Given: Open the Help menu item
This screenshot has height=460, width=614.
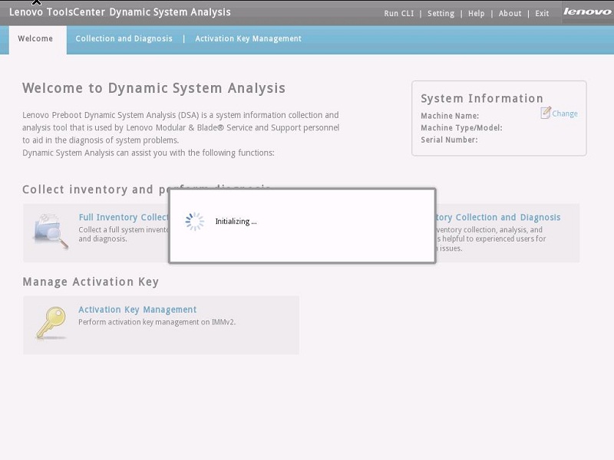Looking at the screenshot, I should pyautogui.click(x=476, y=14).
